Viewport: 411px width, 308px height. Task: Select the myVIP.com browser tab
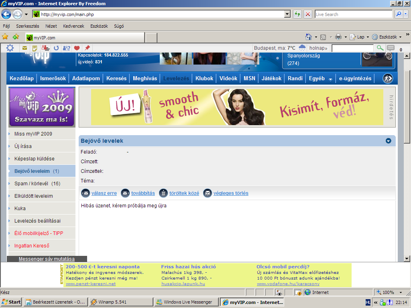point(85,37)
